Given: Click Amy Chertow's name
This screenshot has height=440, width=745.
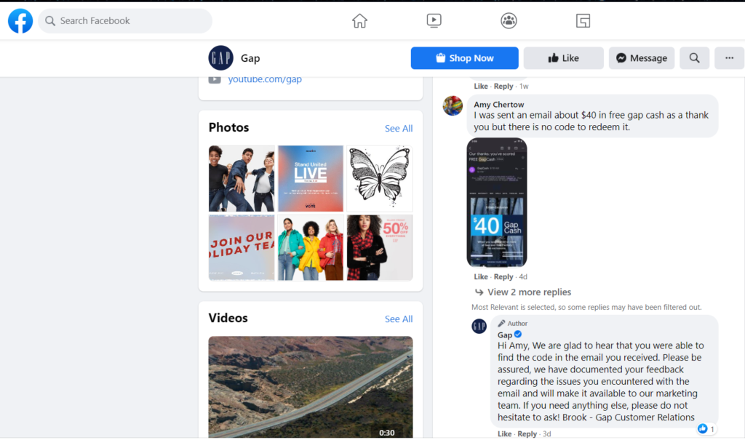Looking at the screenshot, I should [x=498, y=105].
